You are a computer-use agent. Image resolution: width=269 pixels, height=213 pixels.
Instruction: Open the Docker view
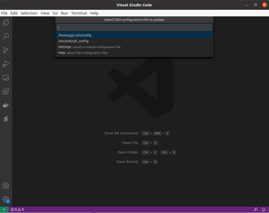(6, 105)
